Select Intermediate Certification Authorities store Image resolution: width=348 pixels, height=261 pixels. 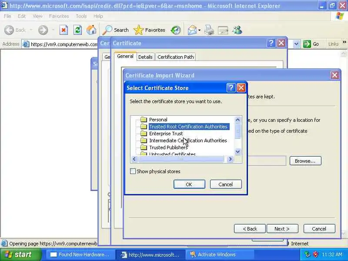188,141
